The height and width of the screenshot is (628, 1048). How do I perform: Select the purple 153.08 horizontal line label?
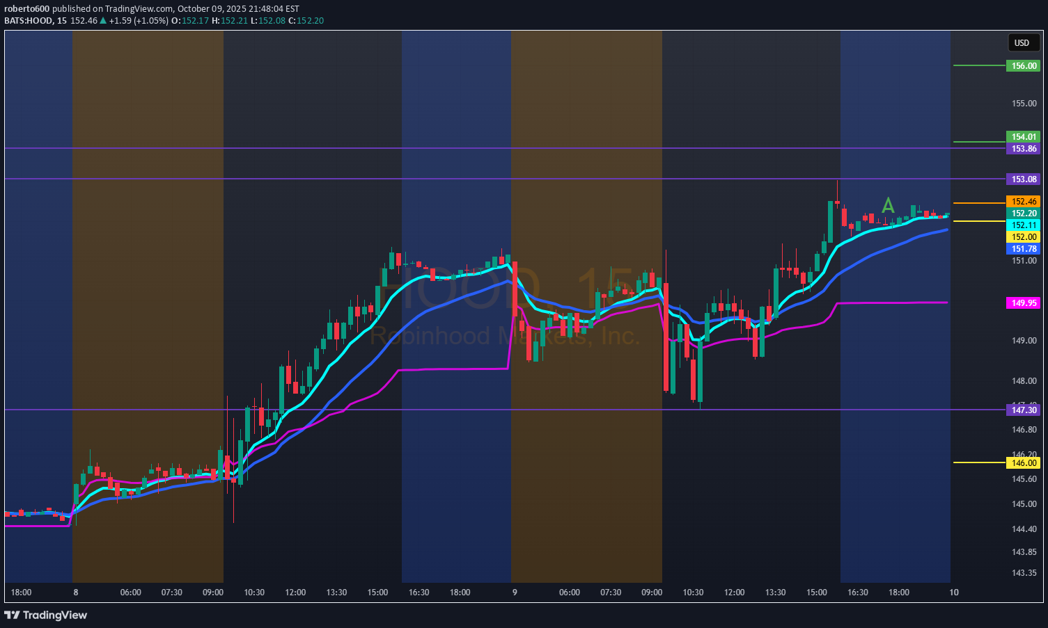(1023, 179)
